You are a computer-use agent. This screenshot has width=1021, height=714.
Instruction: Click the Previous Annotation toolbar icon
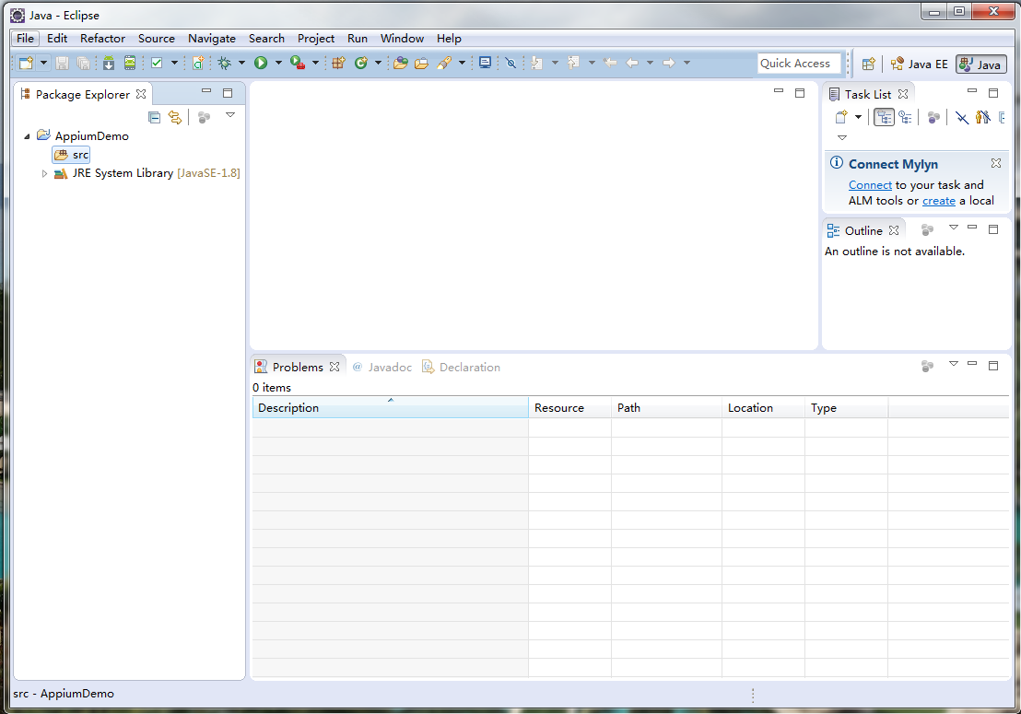(x=573, y=64)
